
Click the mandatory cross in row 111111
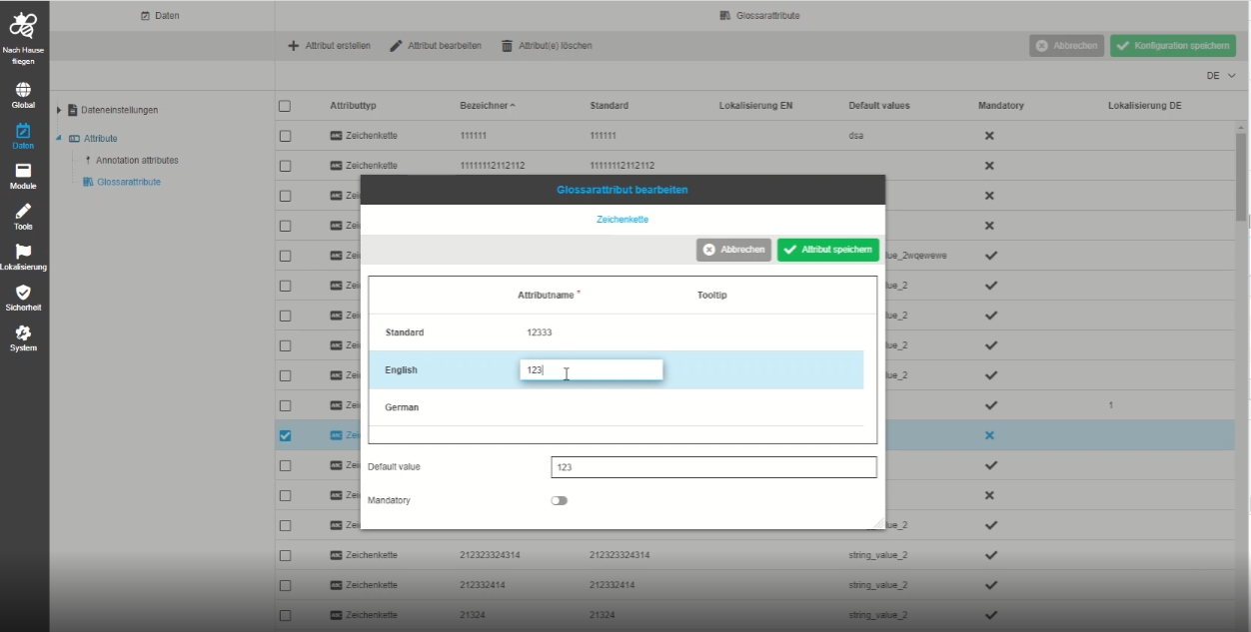989,136
